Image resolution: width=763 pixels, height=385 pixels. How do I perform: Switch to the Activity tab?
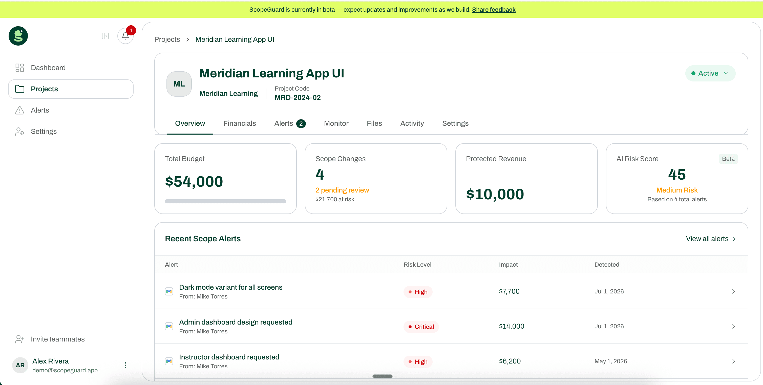tap(412, 123)
